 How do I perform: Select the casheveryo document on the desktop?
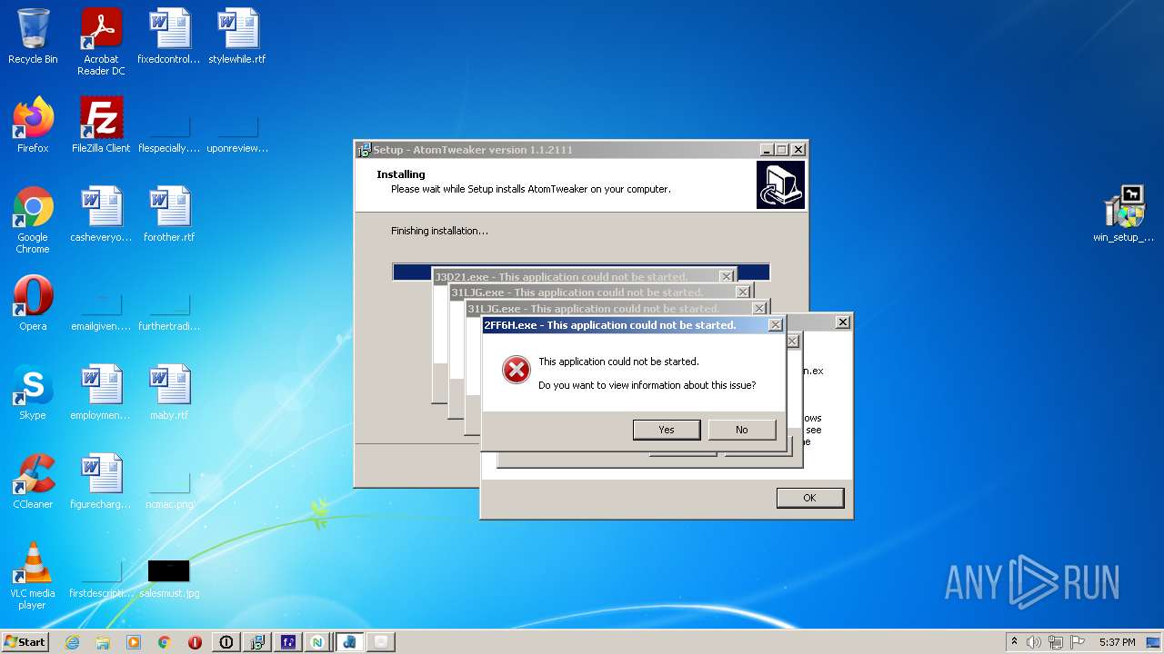tap(101, 214)
